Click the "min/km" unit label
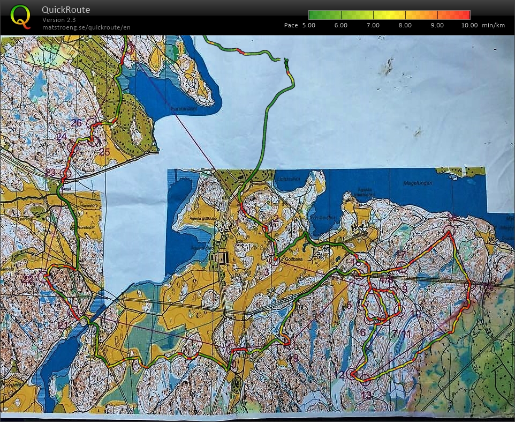 click(494, 25)
